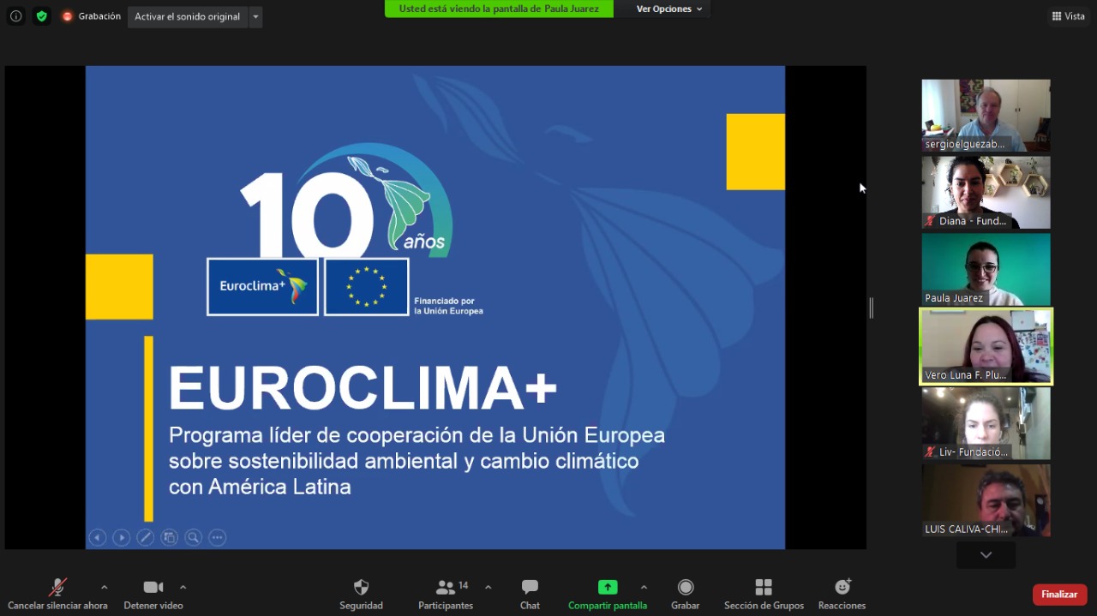Open the meeting information icon
This screenshot has width=1097, height=616.
click(15, 16)
